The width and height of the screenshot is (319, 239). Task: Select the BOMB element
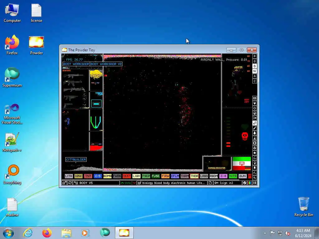(107, 176)
